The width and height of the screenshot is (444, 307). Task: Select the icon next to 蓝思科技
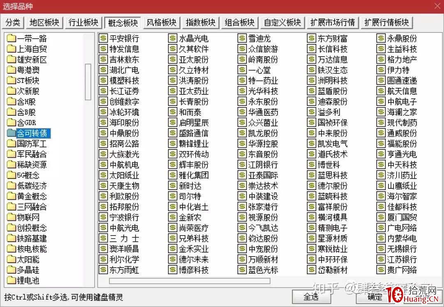click(x=312, y=175)
